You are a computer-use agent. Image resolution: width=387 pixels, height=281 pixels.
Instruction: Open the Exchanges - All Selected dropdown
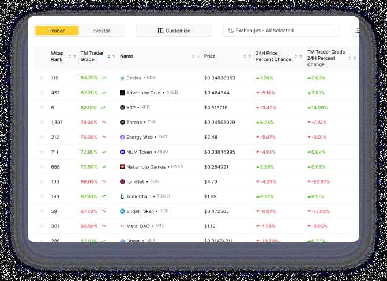point(281,31)
